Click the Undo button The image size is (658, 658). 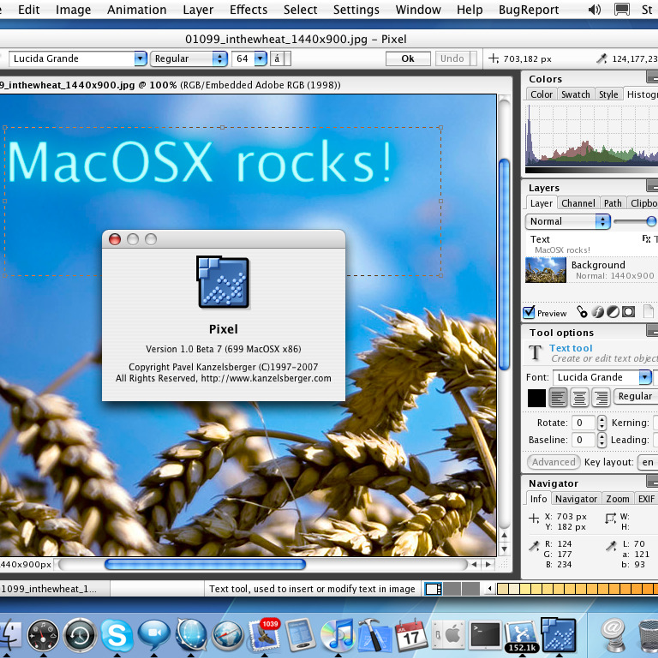pyautogui.click(x=452, y=58)
